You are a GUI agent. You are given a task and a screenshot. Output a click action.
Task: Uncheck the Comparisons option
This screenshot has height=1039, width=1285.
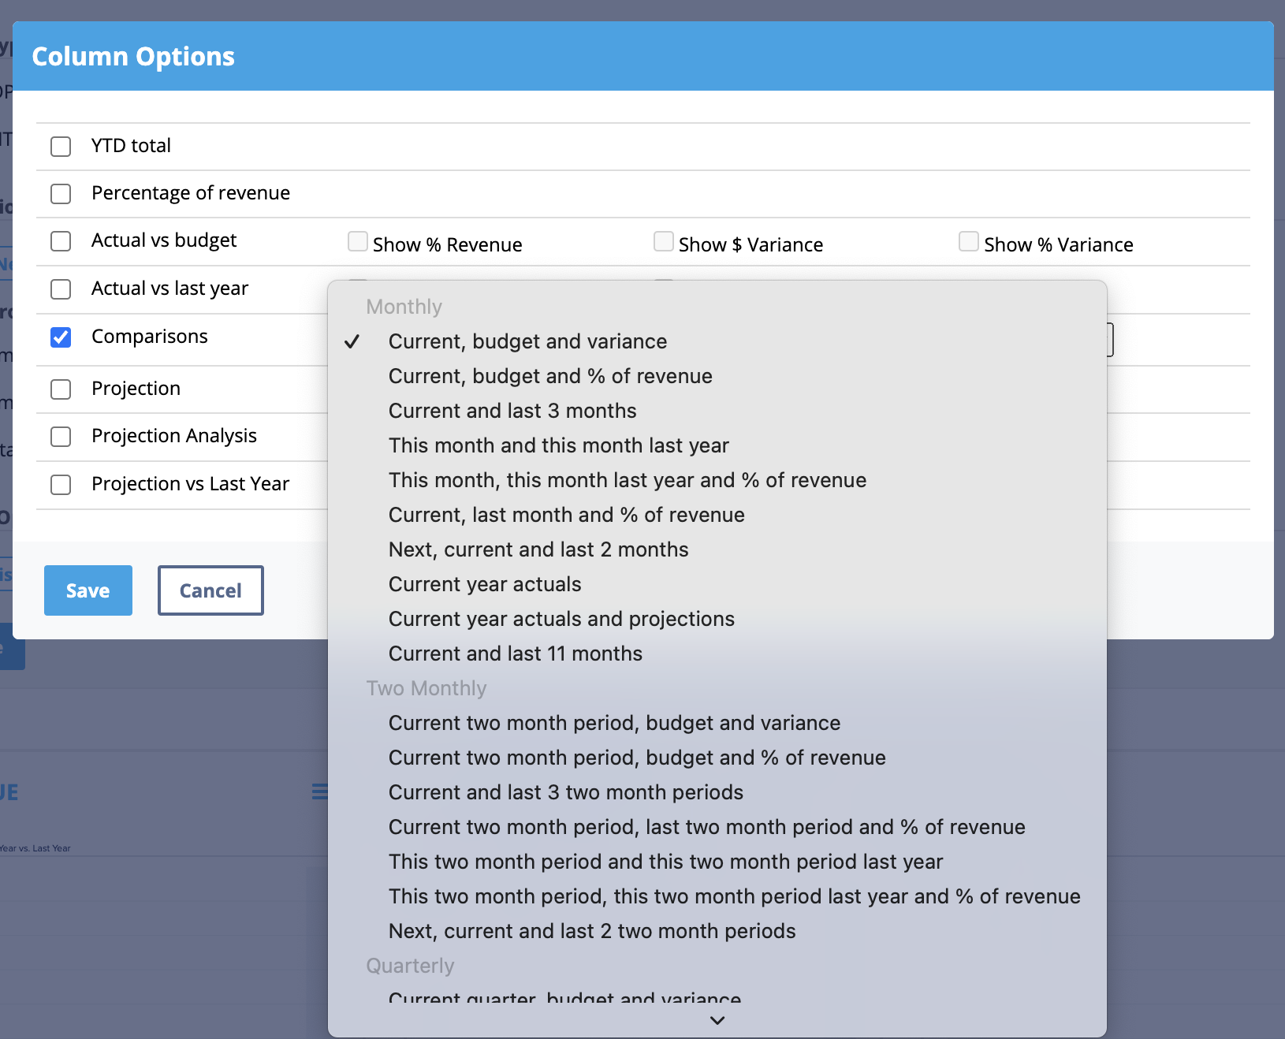61,337
